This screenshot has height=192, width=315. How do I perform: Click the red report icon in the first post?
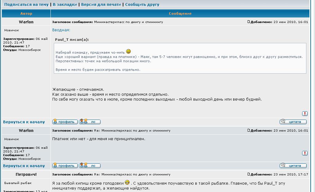[x=305, y=113]
